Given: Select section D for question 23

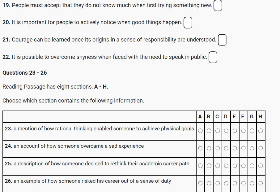Looking at the screenshot, I should [226, 131].
